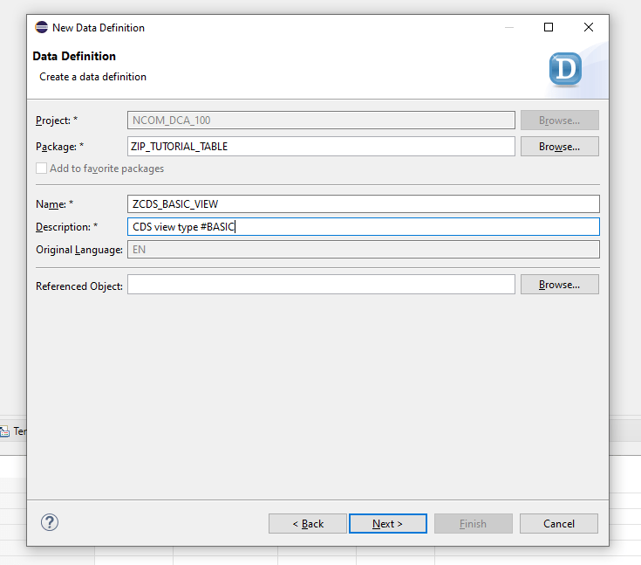Image resolution: width=641 pixels, height=565 pixels.
Task: Maximize the New Data Definition dialog
Action: 549,27
